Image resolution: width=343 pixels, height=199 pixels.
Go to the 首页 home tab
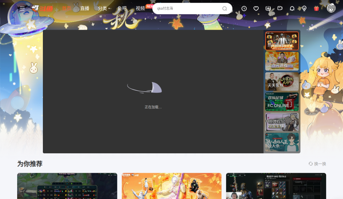click(x=67, y=9)
